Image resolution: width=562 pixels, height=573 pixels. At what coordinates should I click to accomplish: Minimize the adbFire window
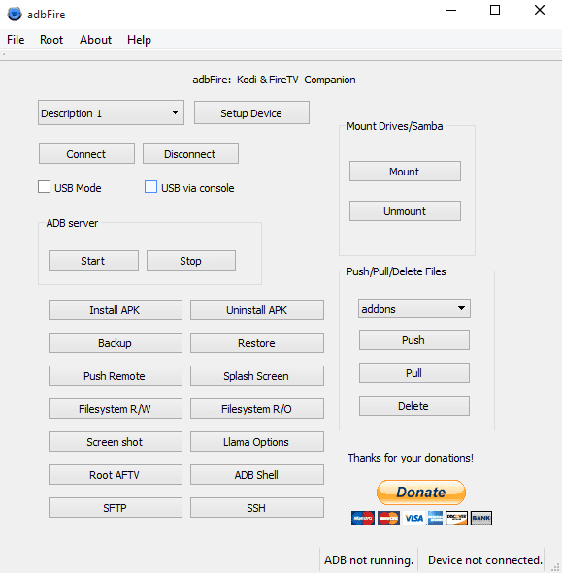tap(451, 10)
